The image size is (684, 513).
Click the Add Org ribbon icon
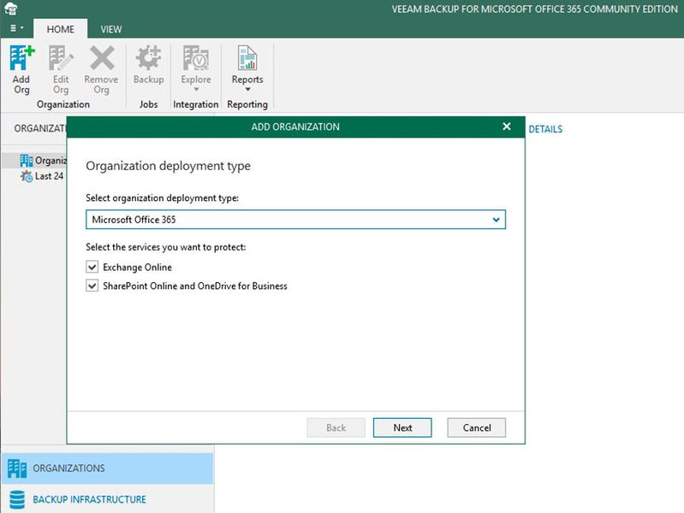click(21, 58)
